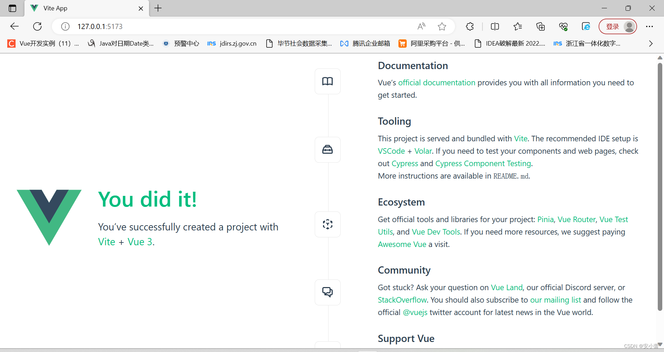The height and width of the screenshot is (352, 664).
Task: Open the @vuejs twitter link
Action: 415,312
